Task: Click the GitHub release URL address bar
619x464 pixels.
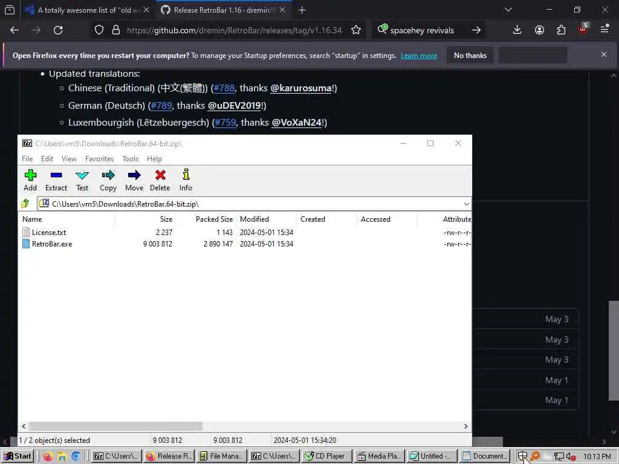Action: (x=235, y=30)
